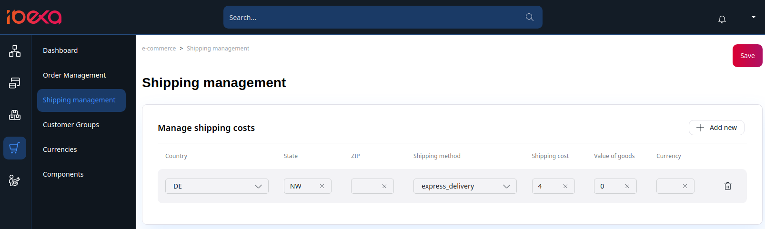765x229 pixels.
Task: Click the Currency column header
Action: tap(669, 156)
